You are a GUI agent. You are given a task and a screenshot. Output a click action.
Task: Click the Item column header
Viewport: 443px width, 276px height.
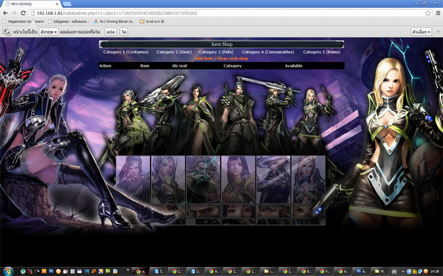click(145, 66)
